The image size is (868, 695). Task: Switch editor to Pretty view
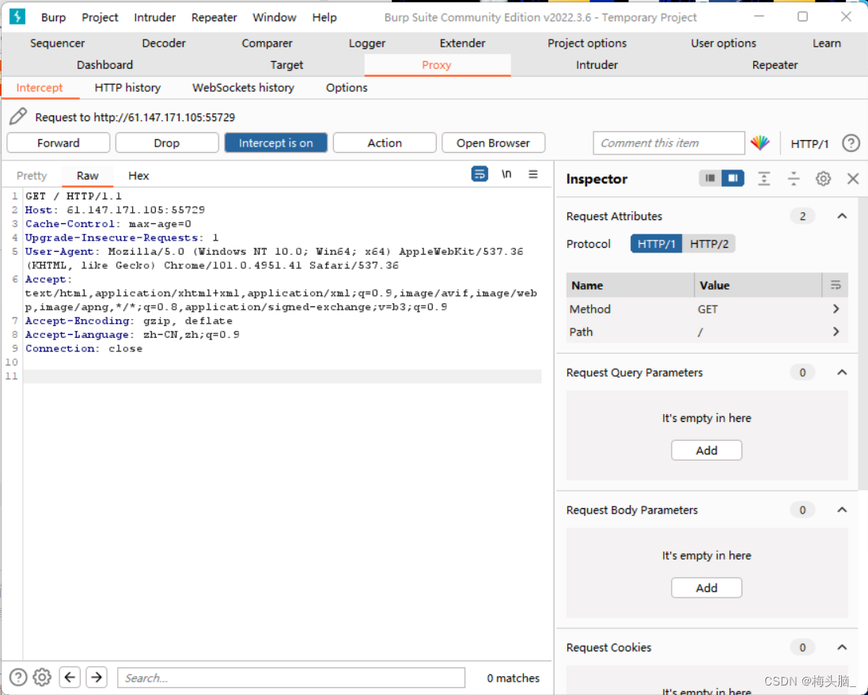[x=32, y=176]
